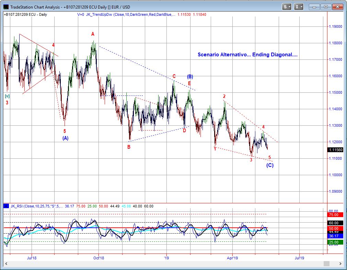Viewport: 347px width, 270px height.
Task: Select the red C wave label
Action: (x=174, y=76)
